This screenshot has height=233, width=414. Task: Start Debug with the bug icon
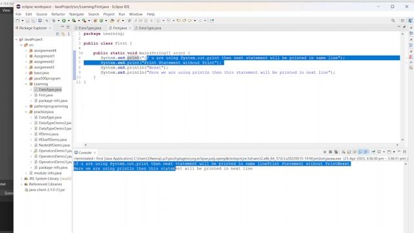[54, 21]
